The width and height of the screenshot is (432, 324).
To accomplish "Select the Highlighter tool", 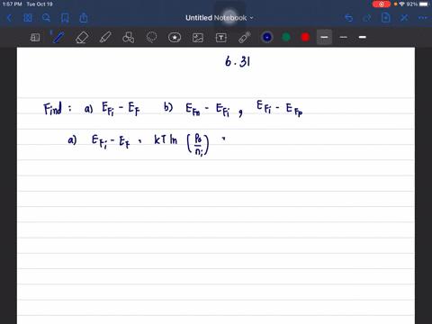I will (105, 38).
